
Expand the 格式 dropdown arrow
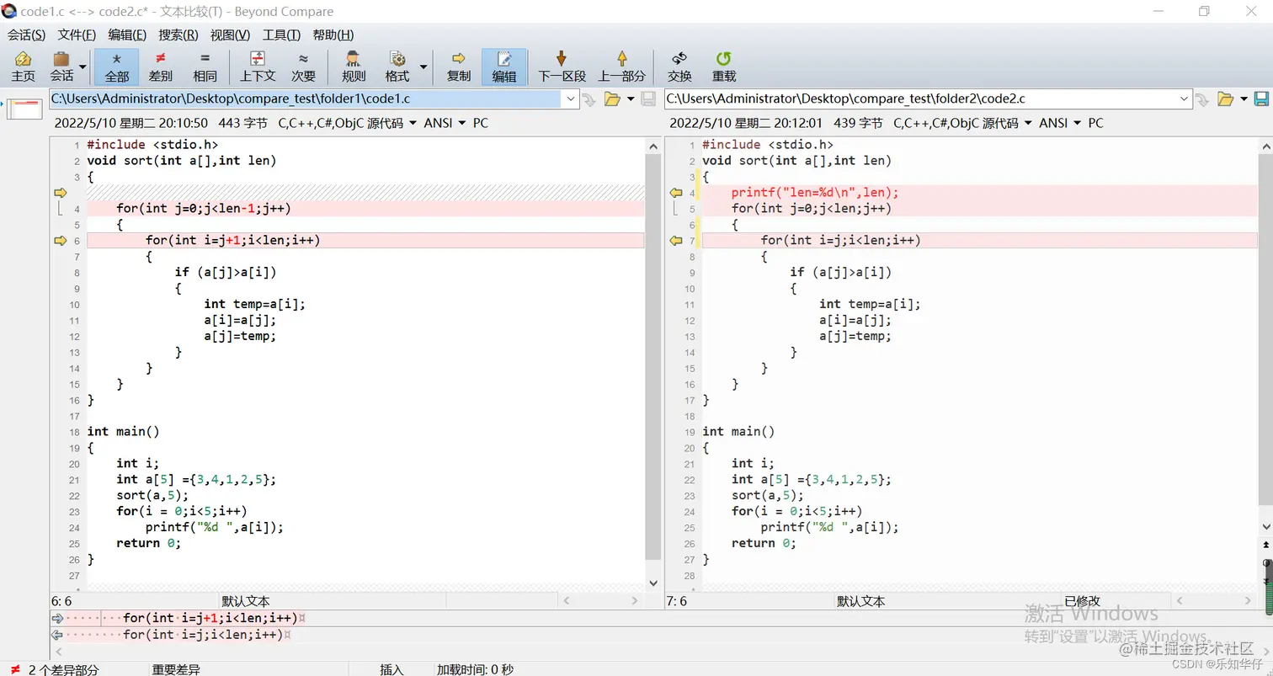pos(423,67)
